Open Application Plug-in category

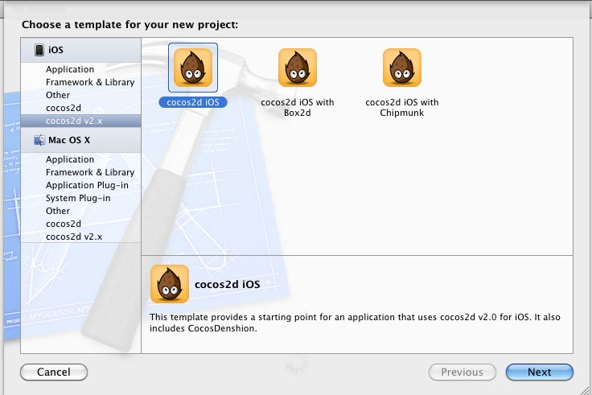tap(87, 185)
